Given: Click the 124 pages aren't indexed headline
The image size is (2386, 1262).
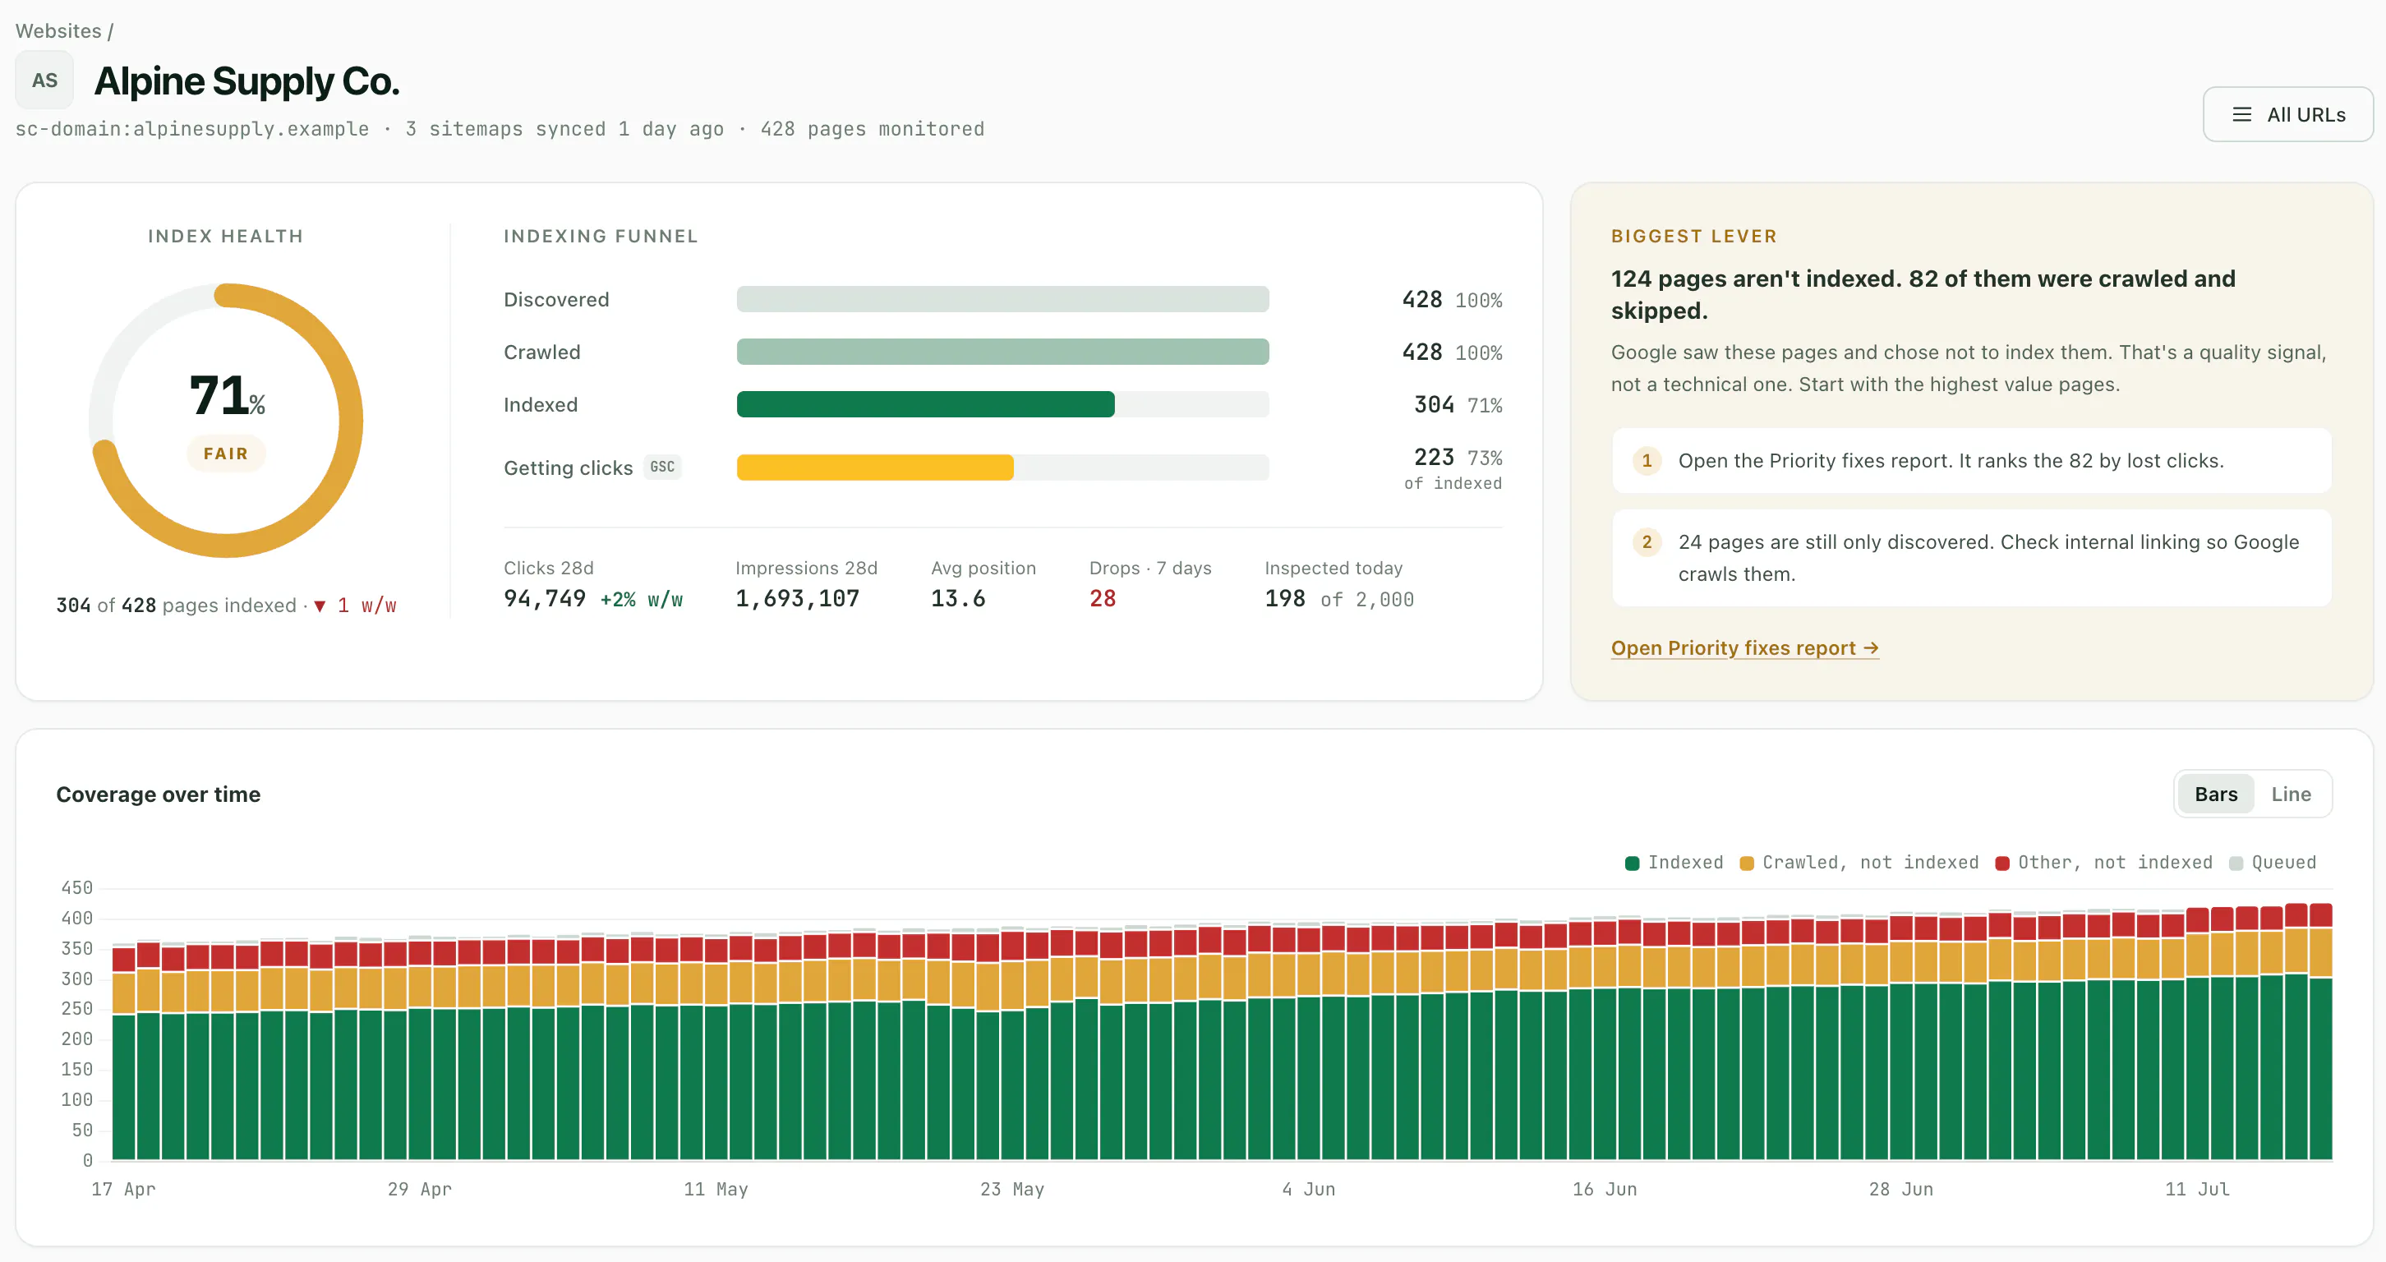Looking at the screenshot, I should (x=1923, y=294).
